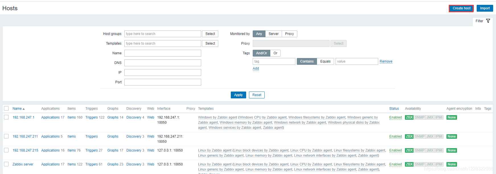The height and width of the screenshot is (174, 496).
Task: Click the Import button
Action: pos(485,8)
